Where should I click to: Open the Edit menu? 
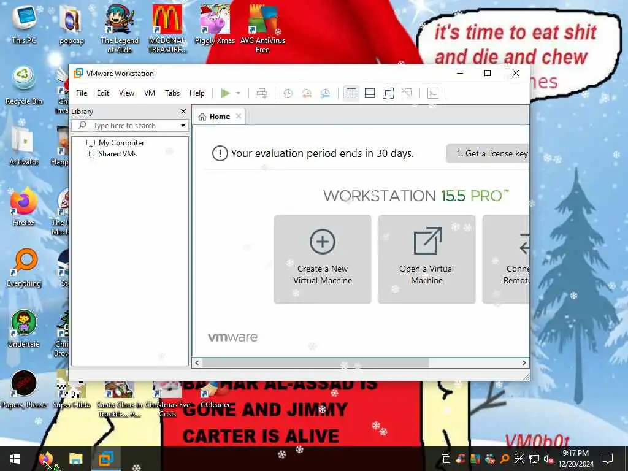point(103,93)
